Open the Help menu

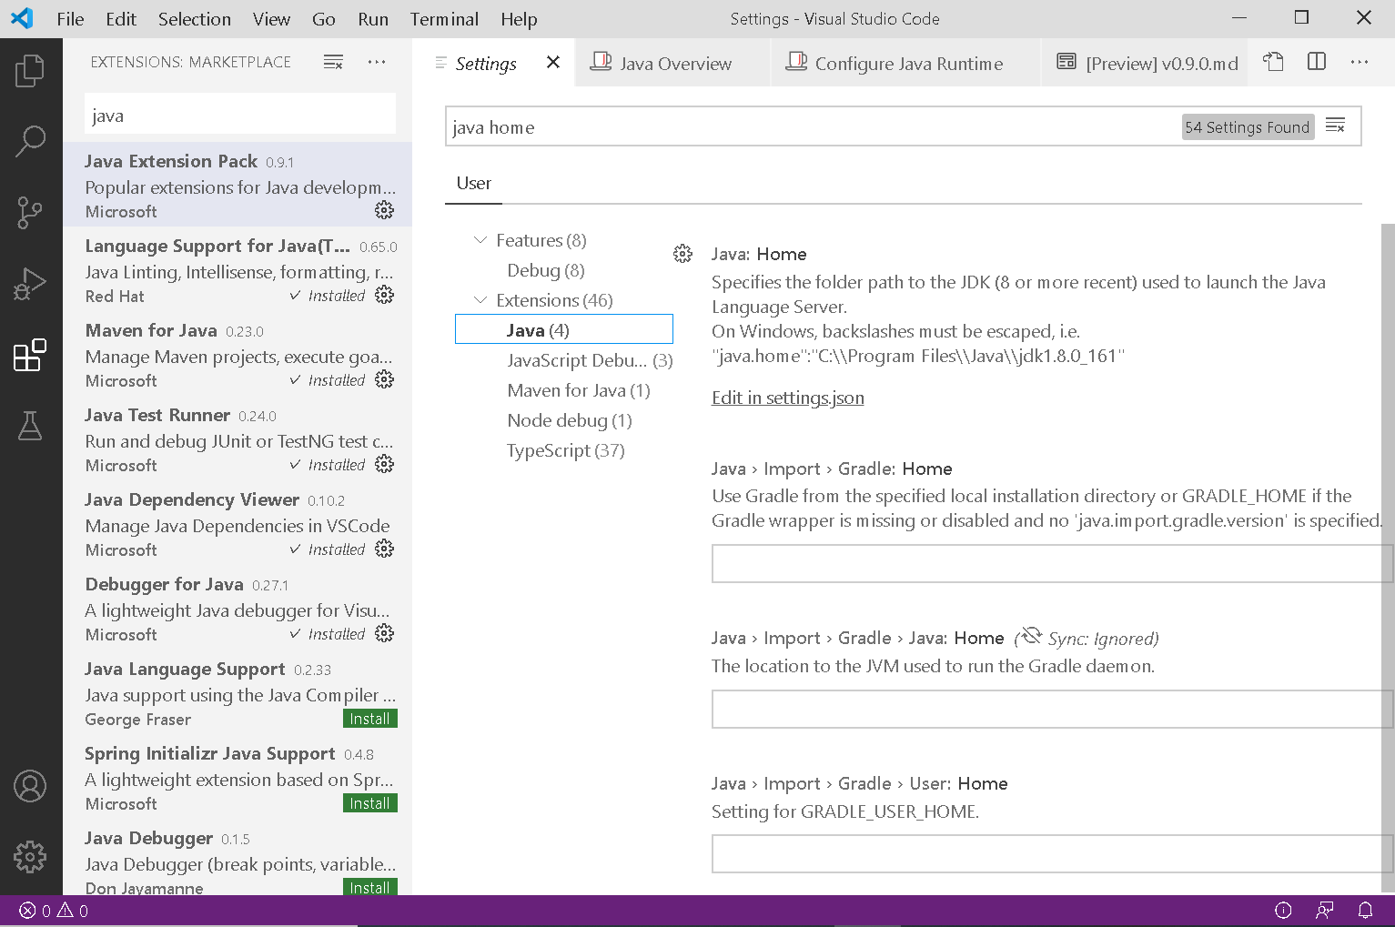[x=519, y=19]
